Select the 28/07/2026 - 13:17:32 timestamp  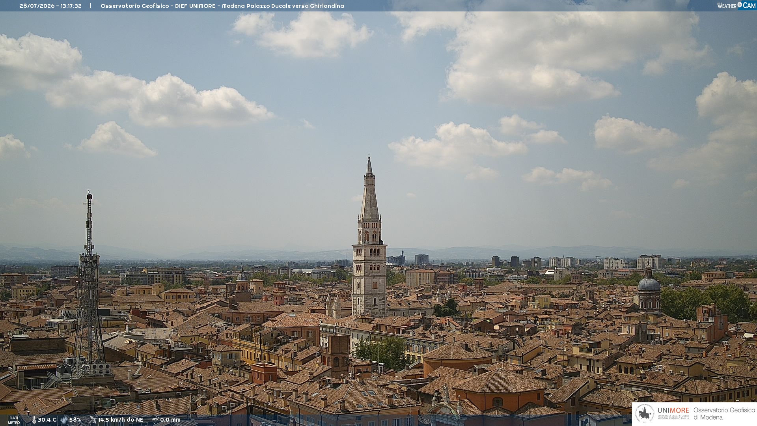click(50, 6)
